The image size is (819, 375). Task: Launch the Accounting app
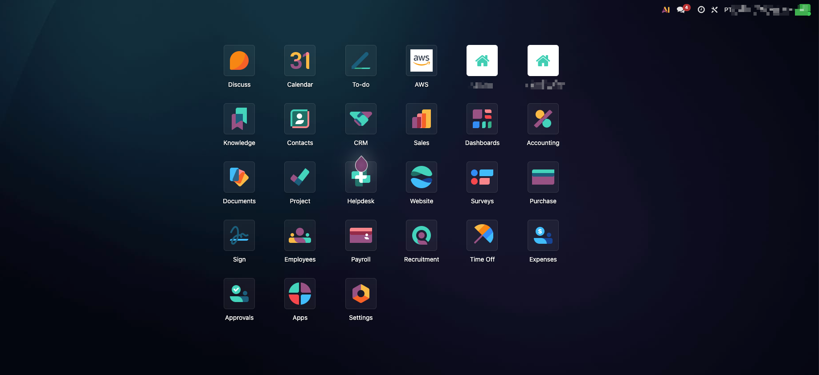[543, 119]
